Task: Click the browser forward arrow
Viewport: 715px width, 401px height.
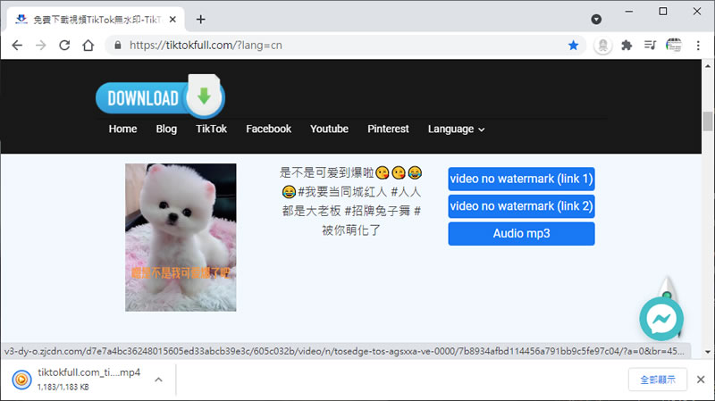Action: (41, 46)
